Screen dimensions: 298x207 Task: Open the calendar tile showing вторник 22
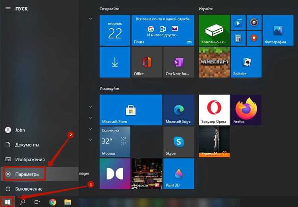tap(115, 31)
